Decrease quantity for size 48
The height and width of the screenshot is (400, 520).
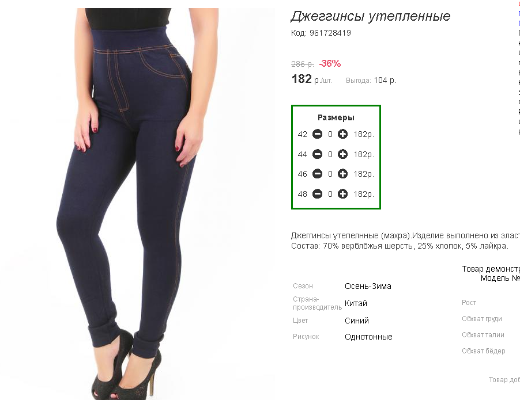tap(318, 194)
